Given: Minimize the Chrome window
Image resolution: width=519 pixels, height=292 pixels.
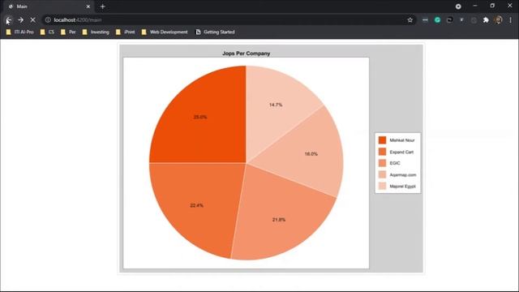Looking at the screenshot, I should click(x=475, y=6).
